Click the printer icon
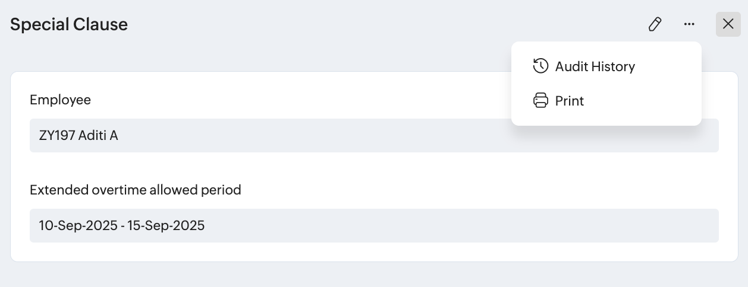 [540, 101]
